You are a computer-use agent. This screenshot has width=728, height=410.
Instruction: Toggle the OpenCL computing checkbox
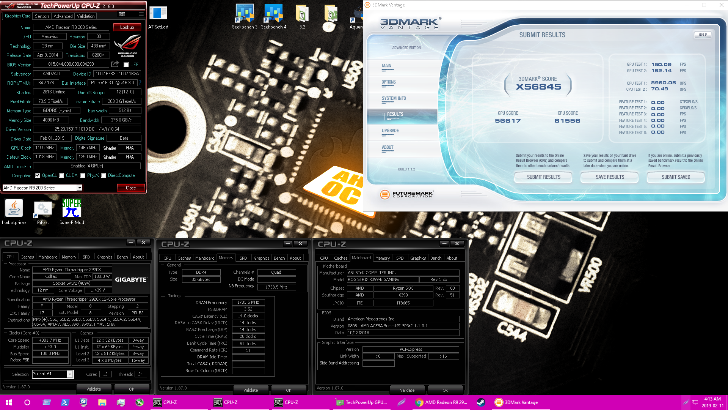[38, 175]
